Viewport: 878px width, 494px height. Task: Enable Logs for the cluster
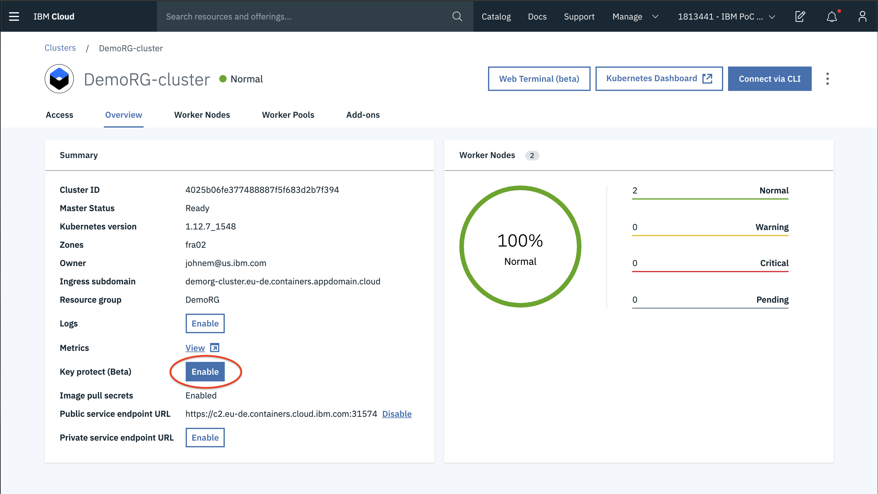tap(205, 323)
